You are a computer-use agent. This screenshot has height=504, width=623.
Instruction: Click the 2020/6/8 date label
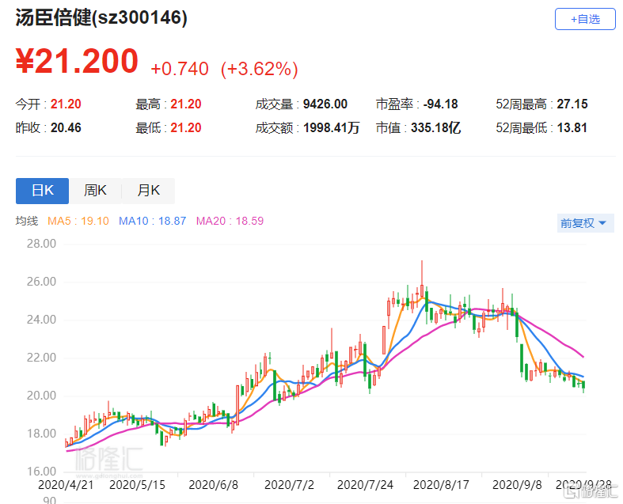pyautogui.click(x=214, y=485)
